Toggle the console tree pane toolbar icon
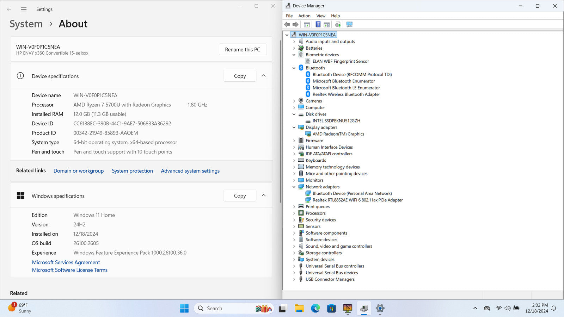Viewport: 564px width, 317px height. [307, 24]
